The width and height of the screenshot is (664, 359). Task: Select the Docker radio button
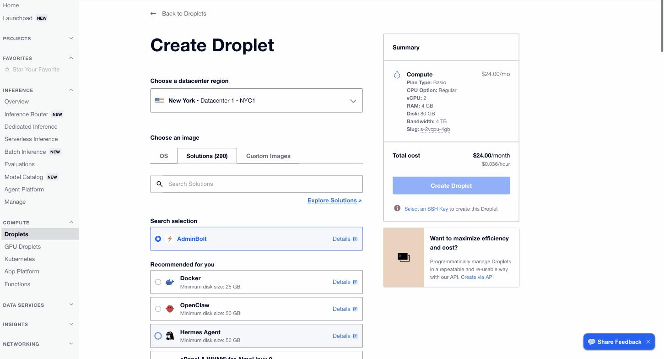click(x=158, y=282)
